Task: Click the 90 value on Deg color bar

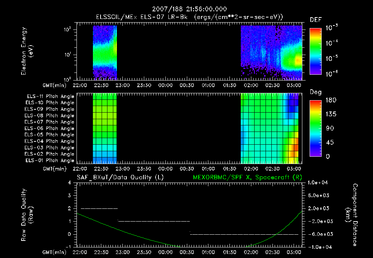Action: (x=330, y=129)
